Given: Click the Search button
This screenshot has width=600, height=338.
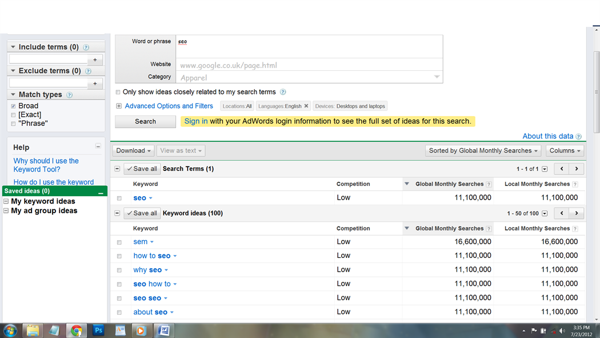Looking at the screenshot, I should click(x=145, y=121).
